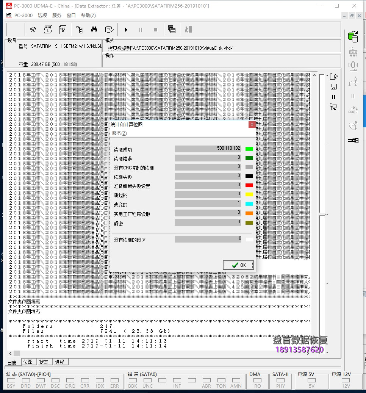The height and width of the screenshot is (393, 366).
Task: Click OK in the statistics dialog
Action: click(x=239, y=265)
